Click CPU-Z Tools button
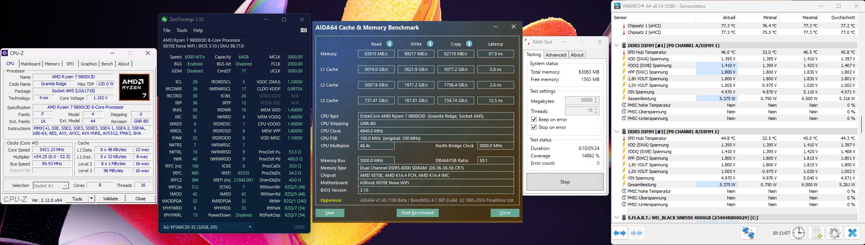The height and width of the screenshot is (245, 865). (x=77, y=199)
